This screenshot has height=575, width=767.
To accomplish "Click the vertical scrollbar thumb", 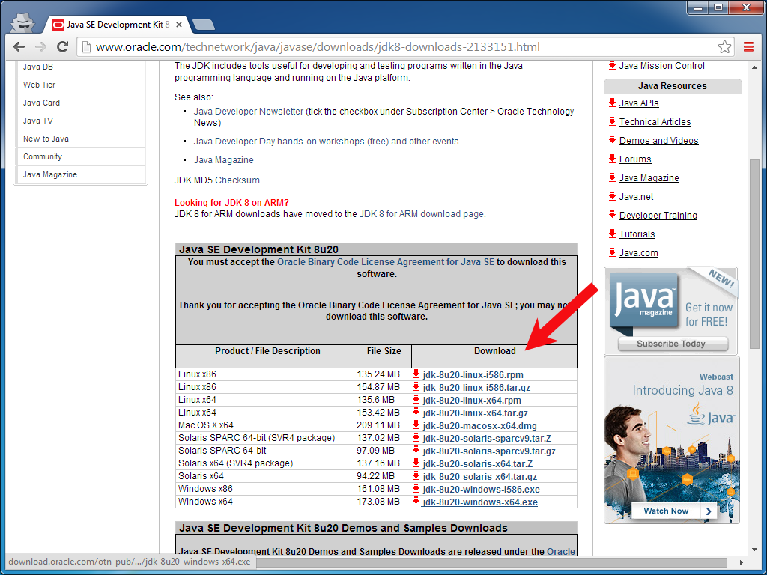I will pyautogui.click(x=755, y=253).
